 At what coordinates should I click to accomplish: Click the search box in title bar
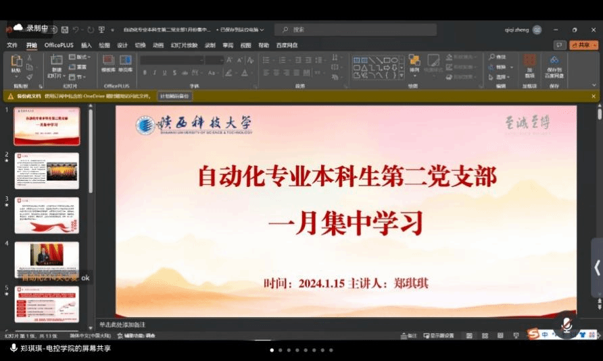coord(356,30)
